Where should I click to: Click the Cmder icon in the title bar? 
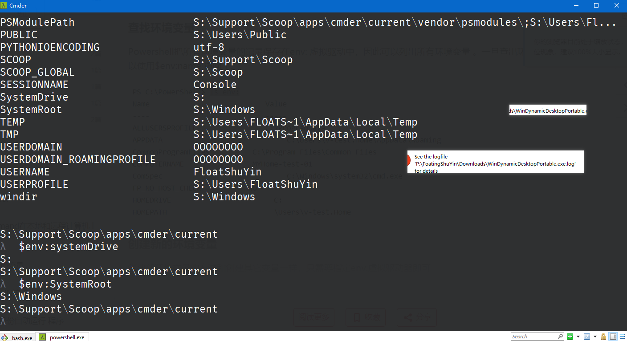(5, 6)
